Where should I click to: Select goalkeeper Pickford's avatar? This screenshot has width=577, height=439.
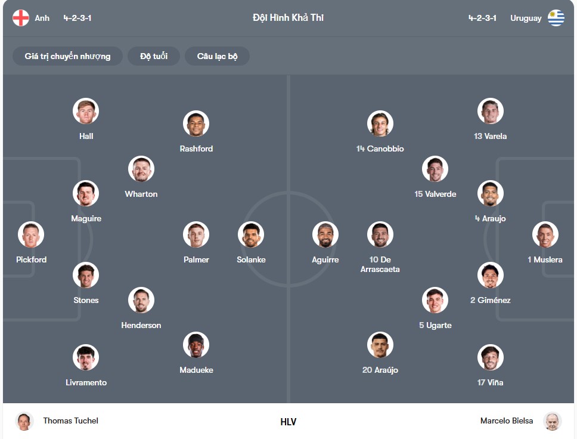tap(31, 234)
